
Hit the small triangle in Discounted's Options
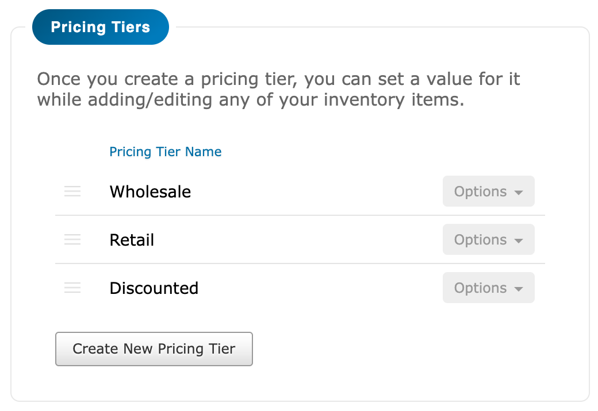coord(519,289)
